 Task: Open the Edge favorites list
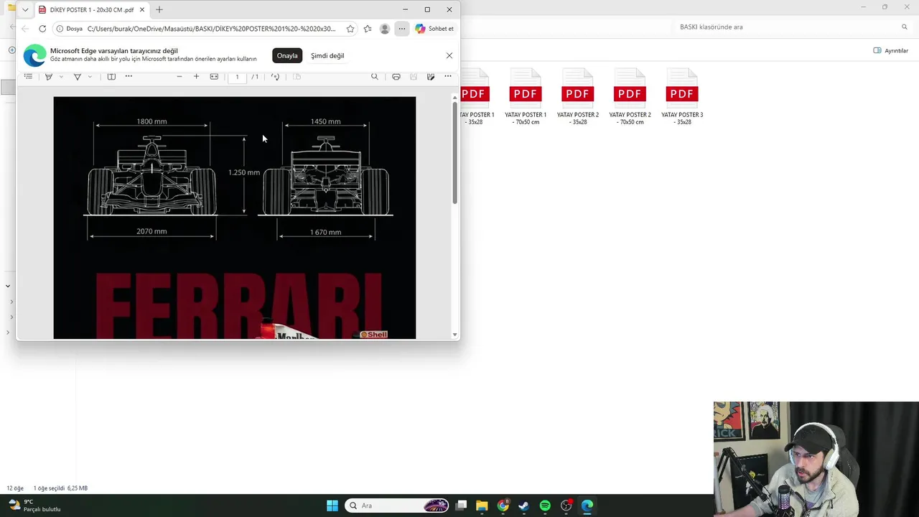368,29
